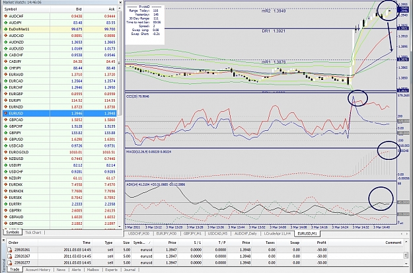
Task: Click the AUDJPY symbol arrow icon
Action: [5, 22]
